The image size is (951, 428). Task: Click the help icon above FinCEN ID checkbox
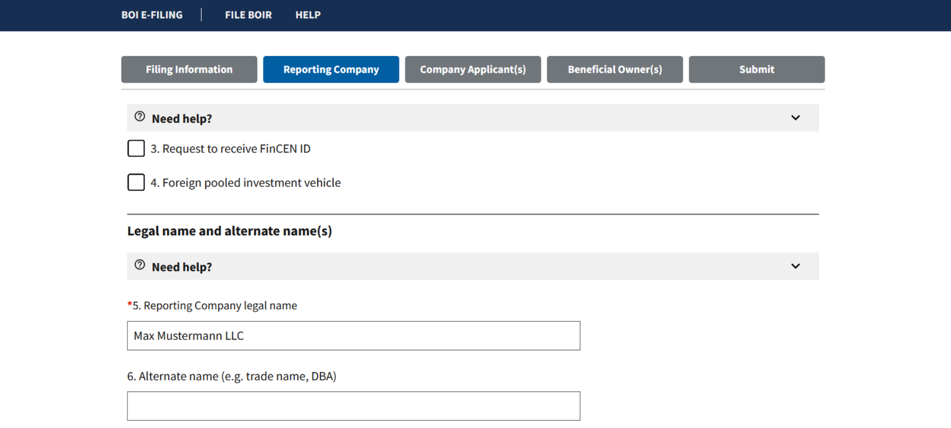point(140,117)
